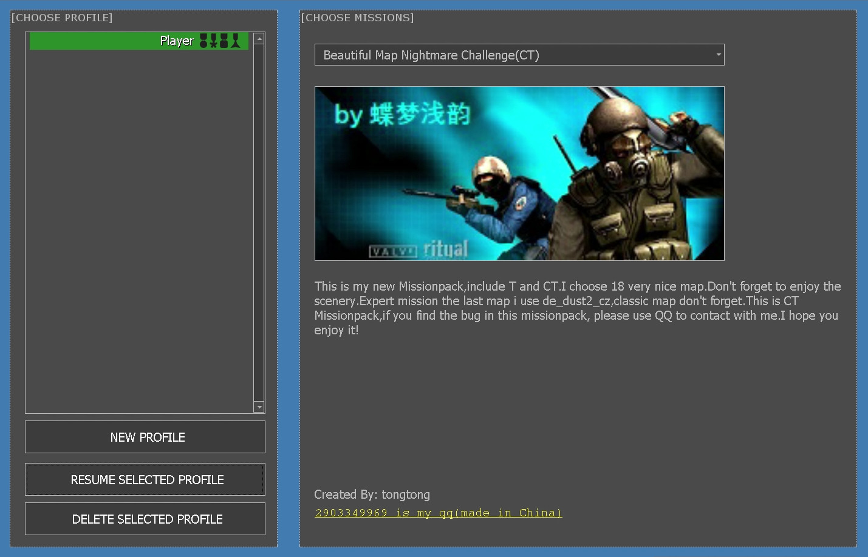Open the yellow QQ contact link
868x557 pixels.
click(439, 513)
